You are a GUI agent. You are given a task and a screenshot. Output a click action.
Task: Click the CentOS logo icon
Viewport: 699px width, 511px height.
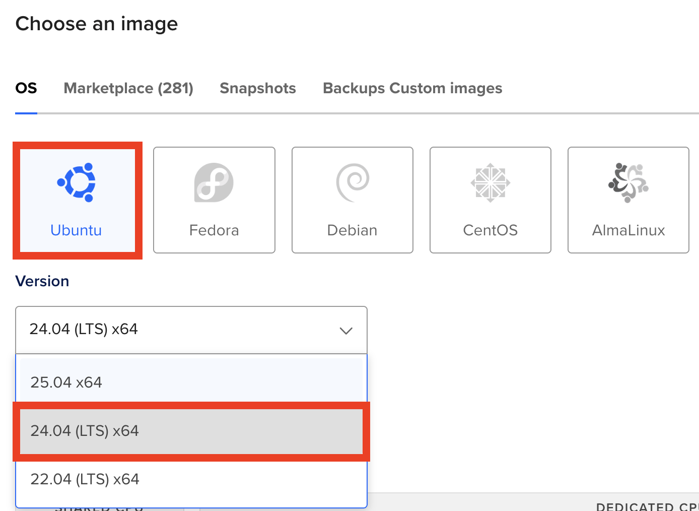click(x=491, y=182)
